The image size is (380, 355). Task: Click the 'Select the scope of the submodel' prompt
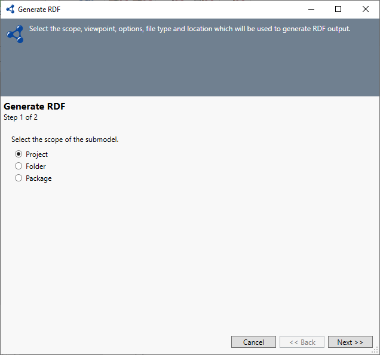click(x=65, y=139)
